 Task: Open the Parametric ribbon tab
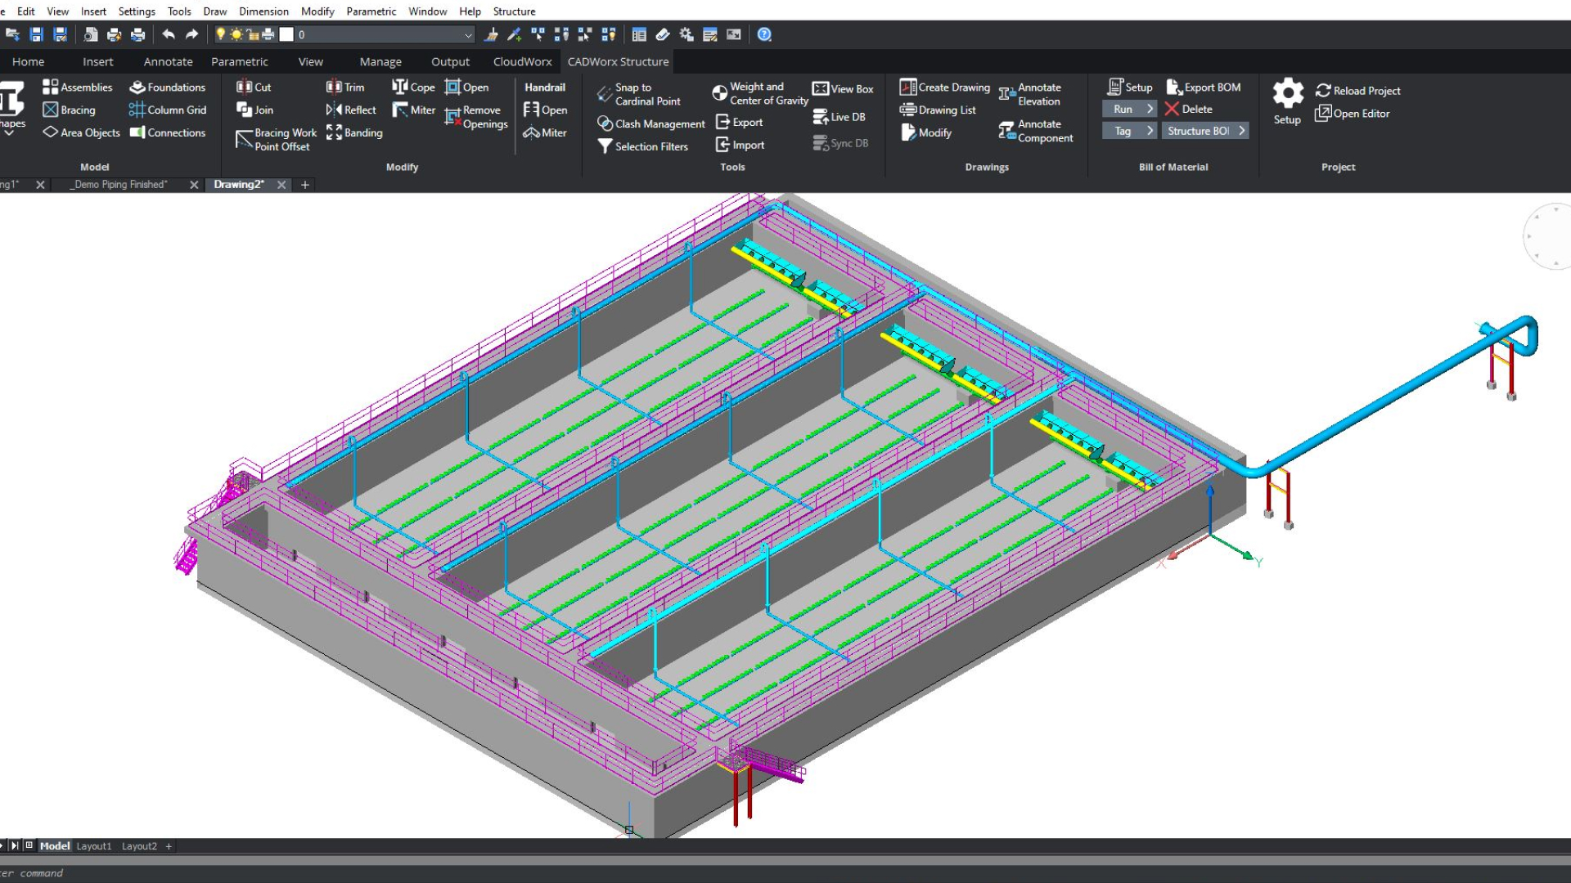coord(239,61)
